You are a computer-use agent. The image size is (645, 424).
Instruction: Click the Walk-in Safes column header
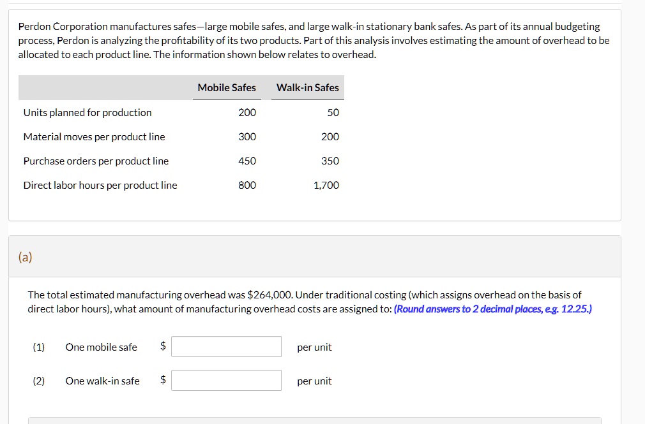click(x=307, y=87)
